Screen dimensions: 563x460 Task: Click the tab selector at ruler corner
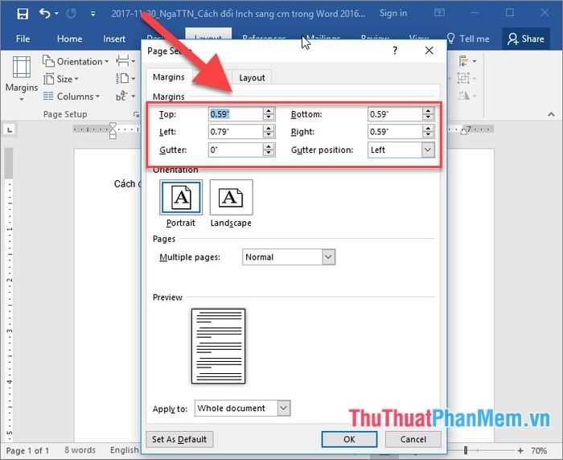(x=10, y=129)
